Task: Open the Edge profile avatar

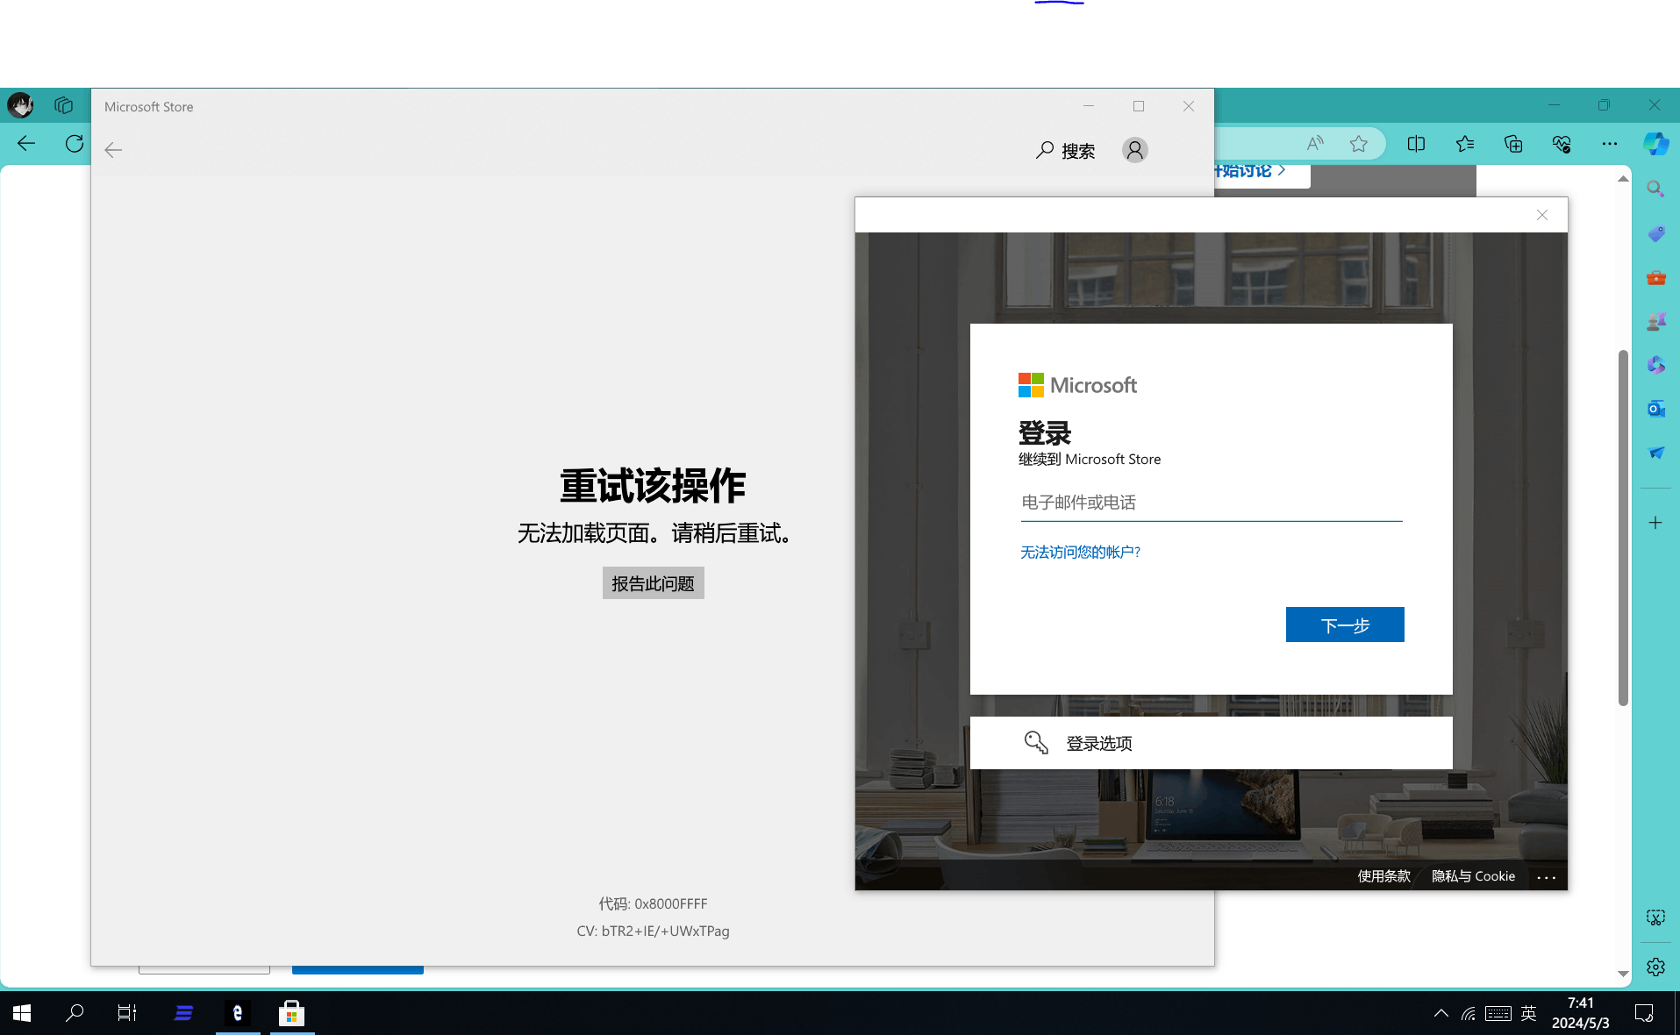Action: [20, 105]
